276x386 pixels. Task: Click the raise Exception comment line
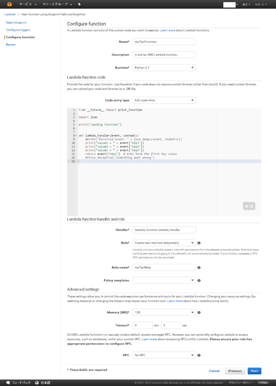coord(120,158)
